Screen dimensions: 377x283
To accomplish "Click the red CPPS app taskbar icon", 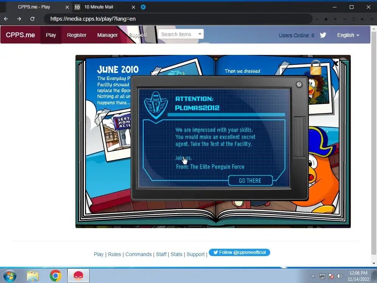I will [x=78, y=276].
